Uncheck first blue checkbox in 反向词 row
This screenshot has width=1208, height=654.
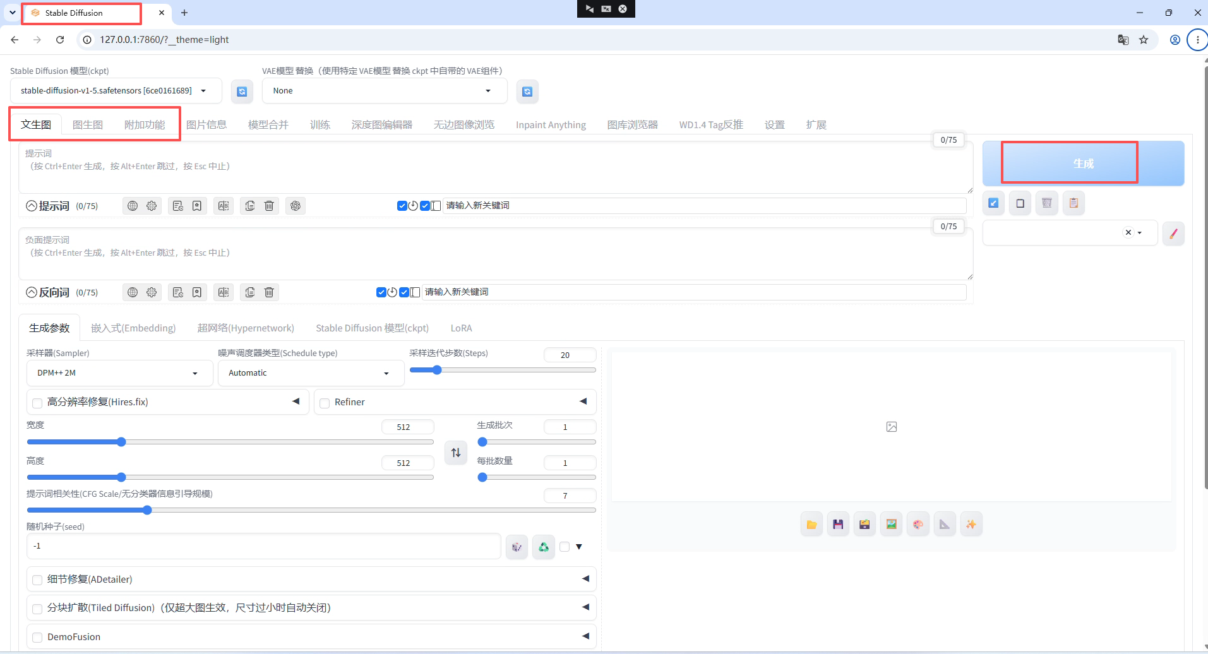(381, 292)
